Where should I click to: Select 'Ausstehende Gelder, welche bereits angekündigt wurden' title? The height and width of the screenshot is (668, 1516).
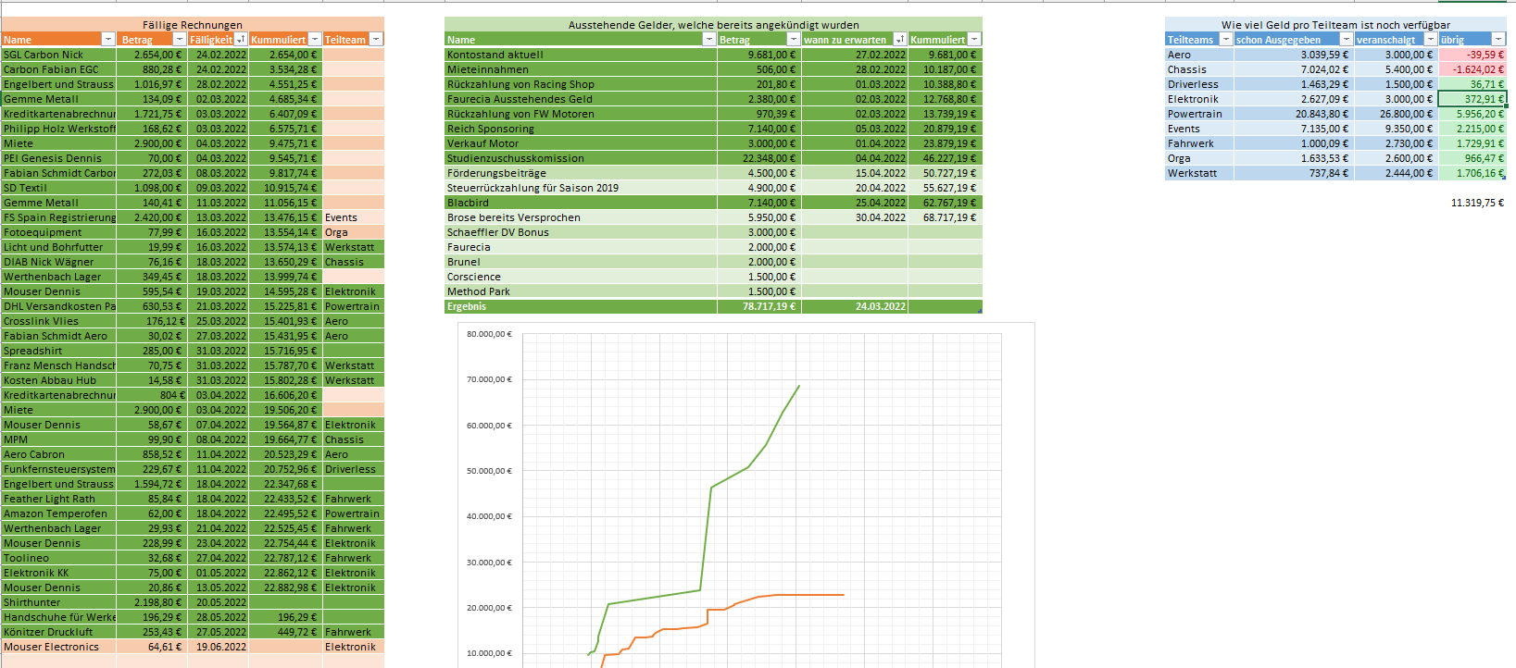(713, 25)
